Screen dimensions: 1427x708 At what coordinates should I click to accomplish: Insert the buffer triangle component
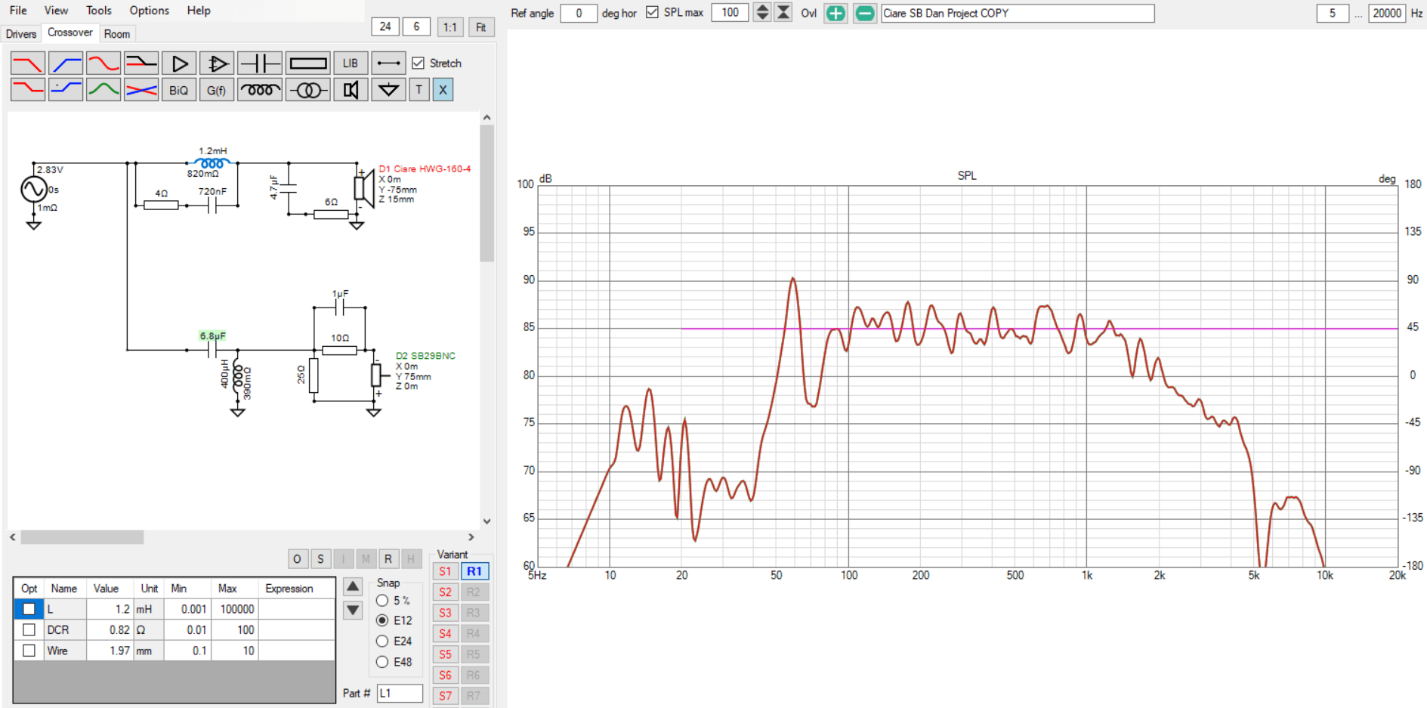[x=179, y=63]
